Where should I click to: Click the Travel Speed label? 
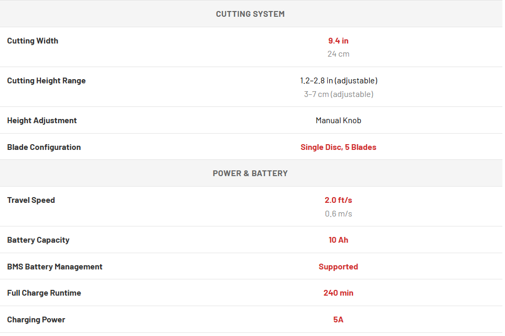[x=31, y=200]
